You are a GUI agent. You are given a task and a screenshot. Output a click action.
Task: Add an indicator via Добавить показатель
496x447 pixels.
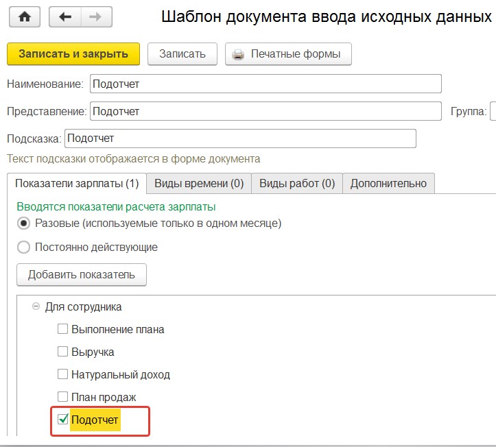82,275
